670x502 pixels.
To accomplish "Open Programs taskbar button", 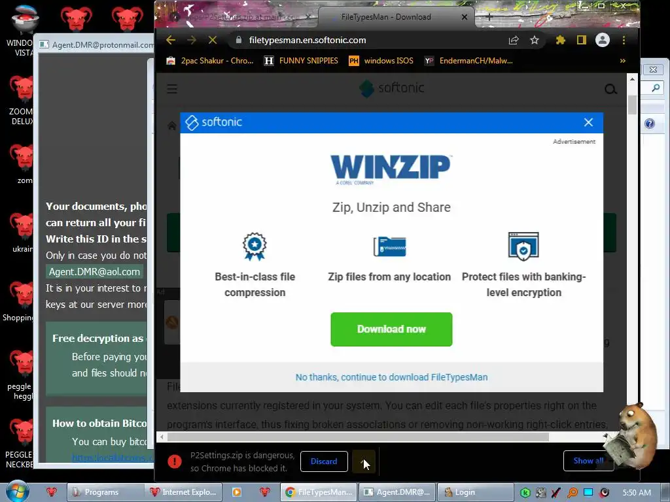I will pyautogui.click(x=104, y=492).
